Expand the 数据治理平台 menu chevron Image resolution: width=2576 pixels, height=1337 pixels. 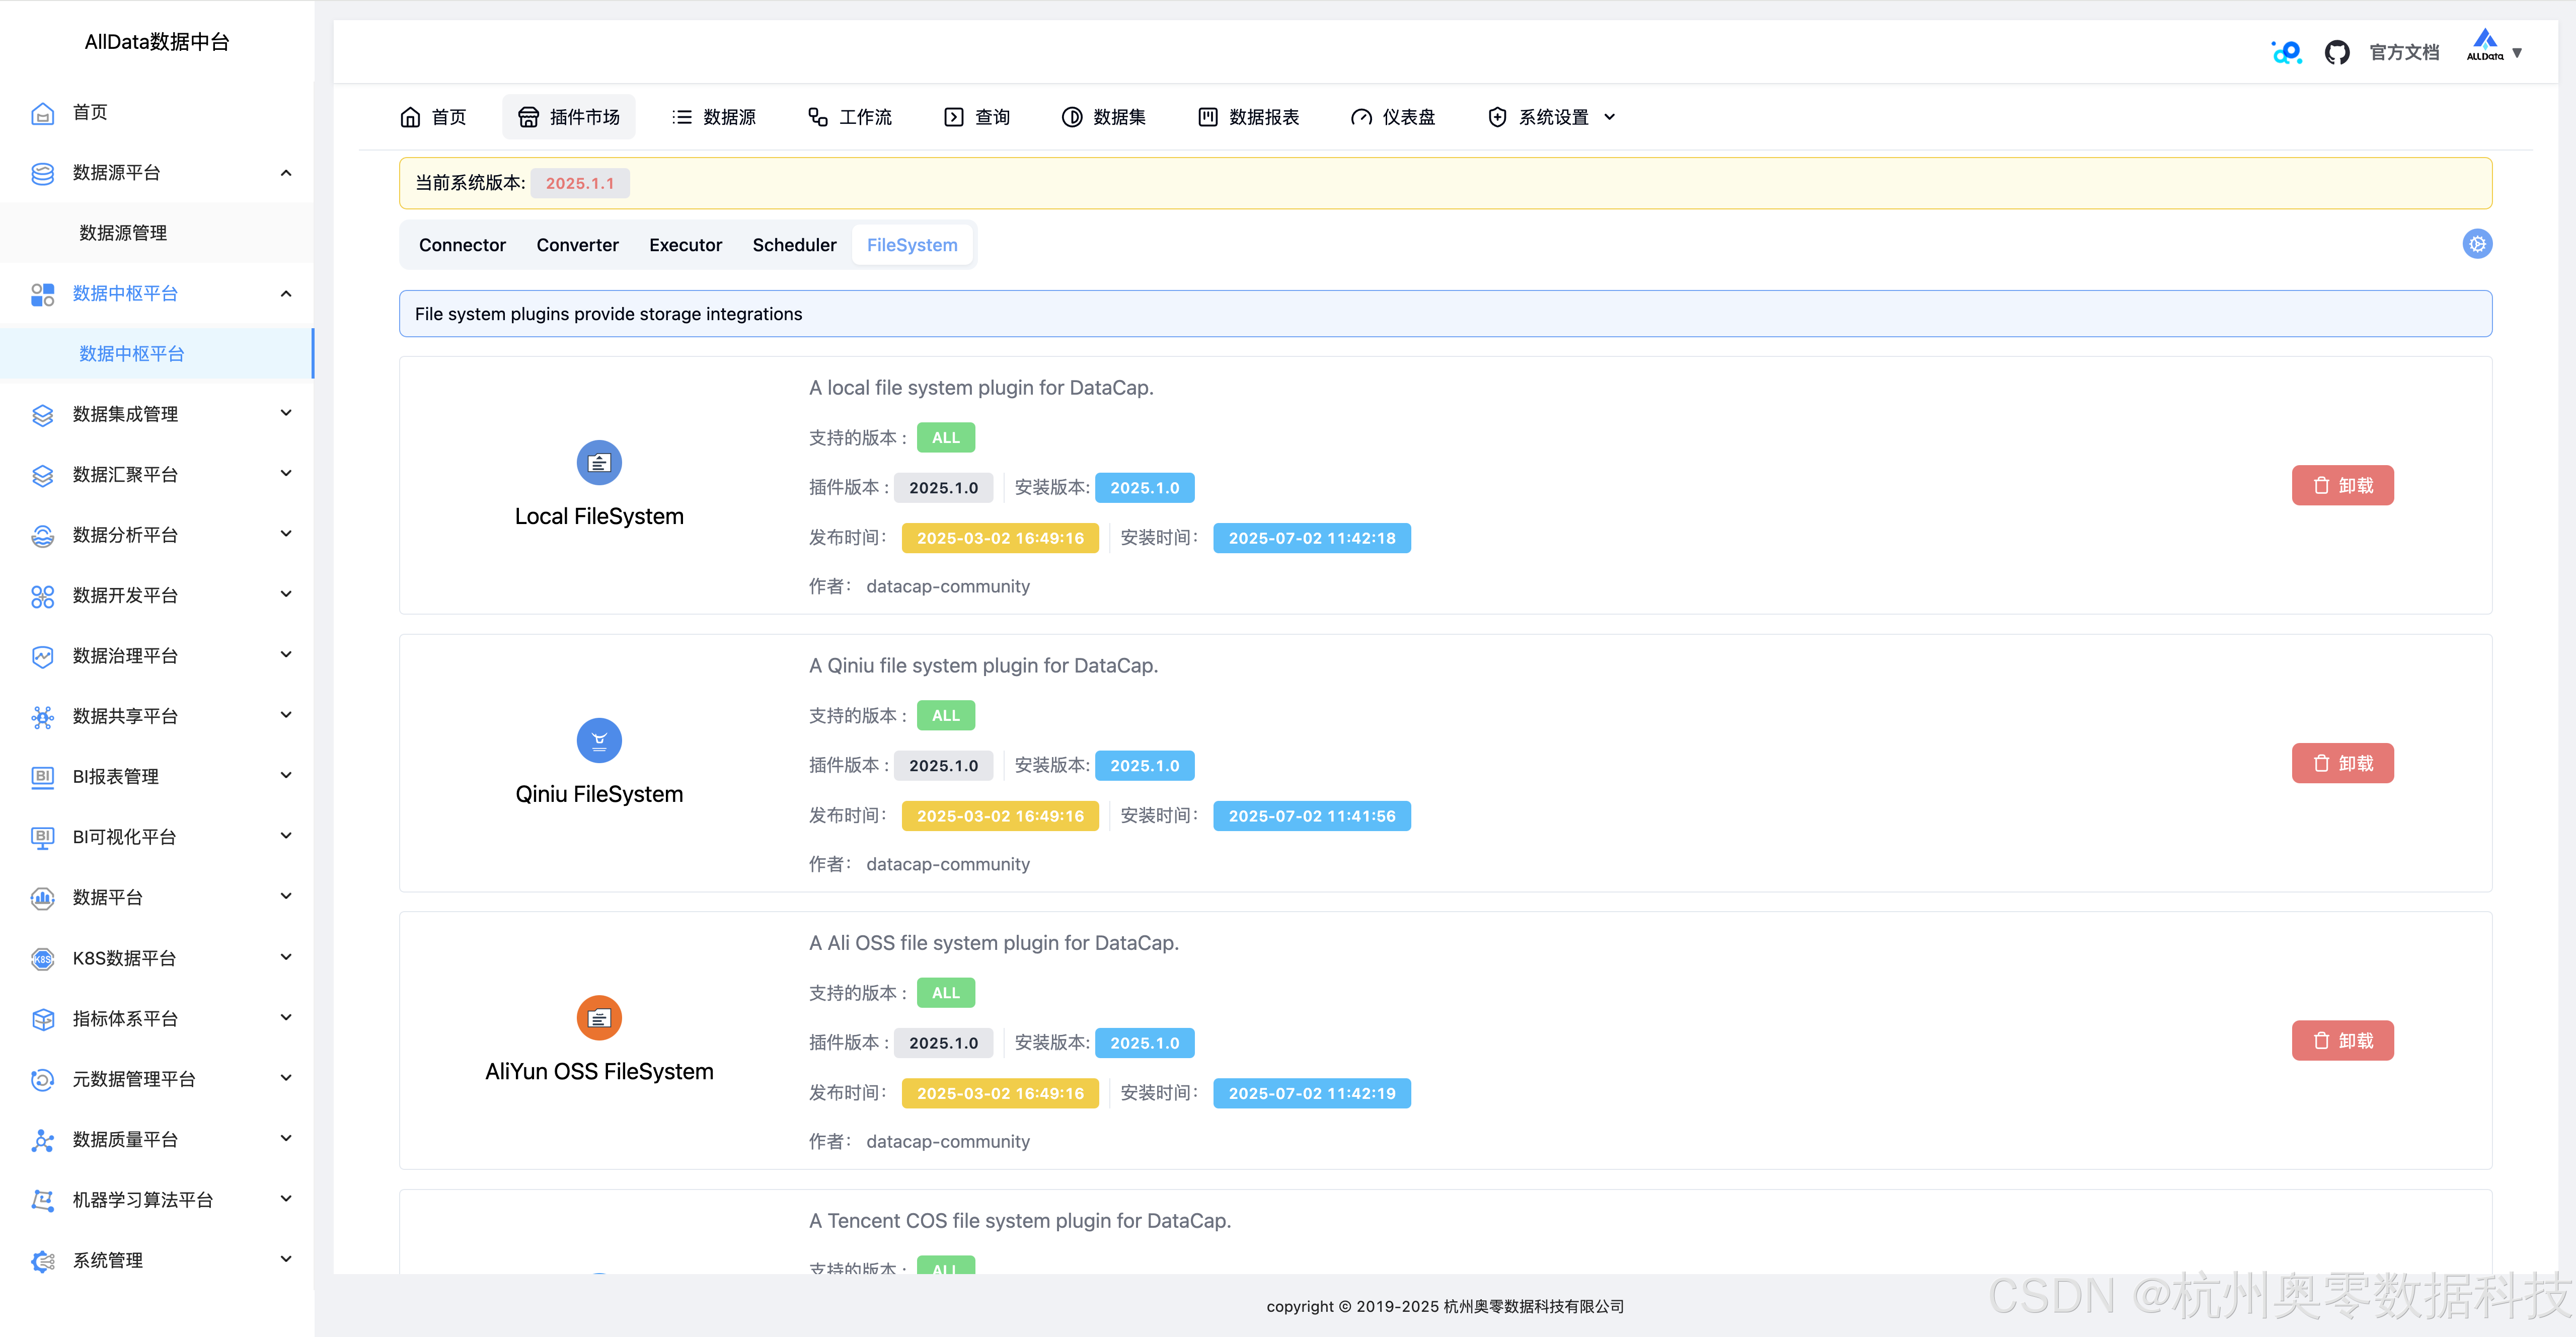[286, 655]
